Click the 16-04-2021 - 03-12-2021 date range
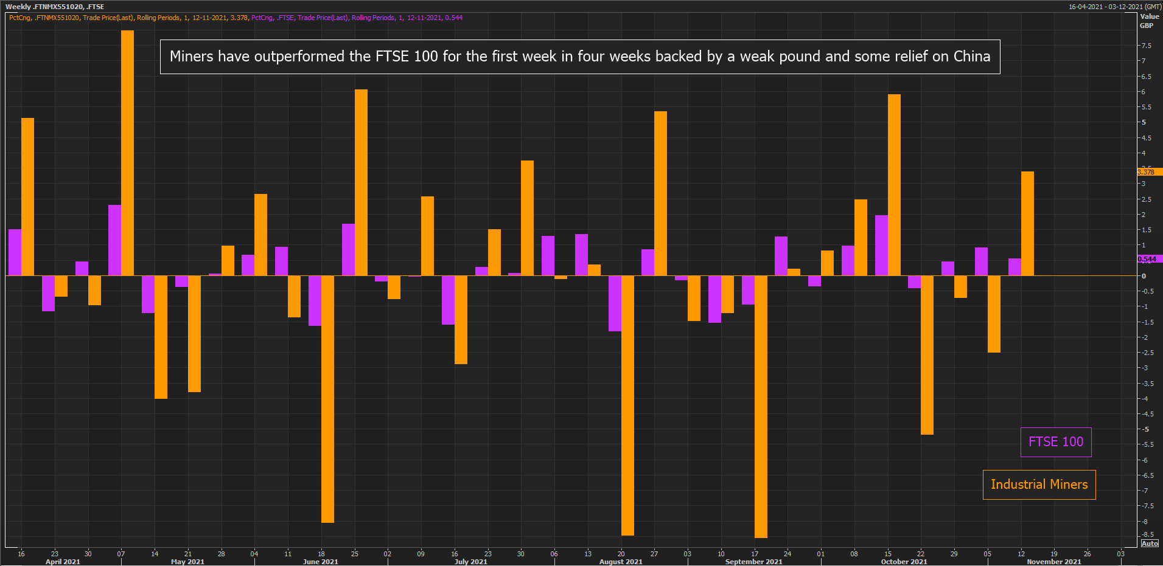 tap(1115, 7)
